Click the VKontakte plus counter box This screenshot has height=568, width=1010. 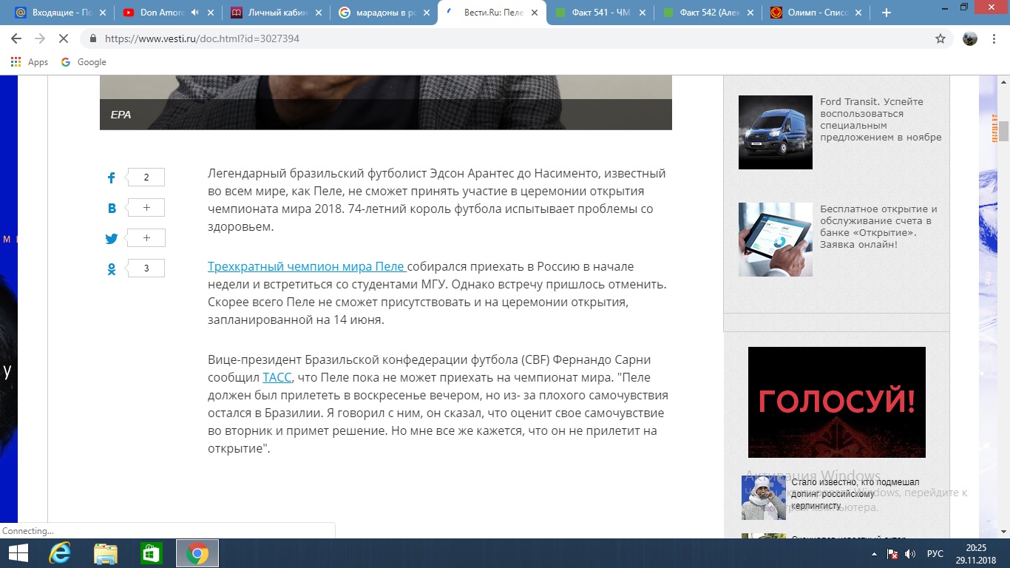click(x=146, y=208)
